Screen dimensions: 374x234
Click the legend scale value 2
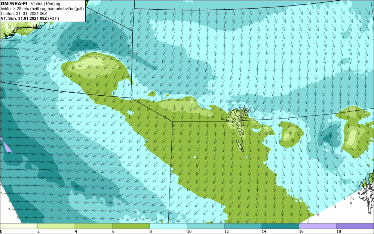point(39,231)
